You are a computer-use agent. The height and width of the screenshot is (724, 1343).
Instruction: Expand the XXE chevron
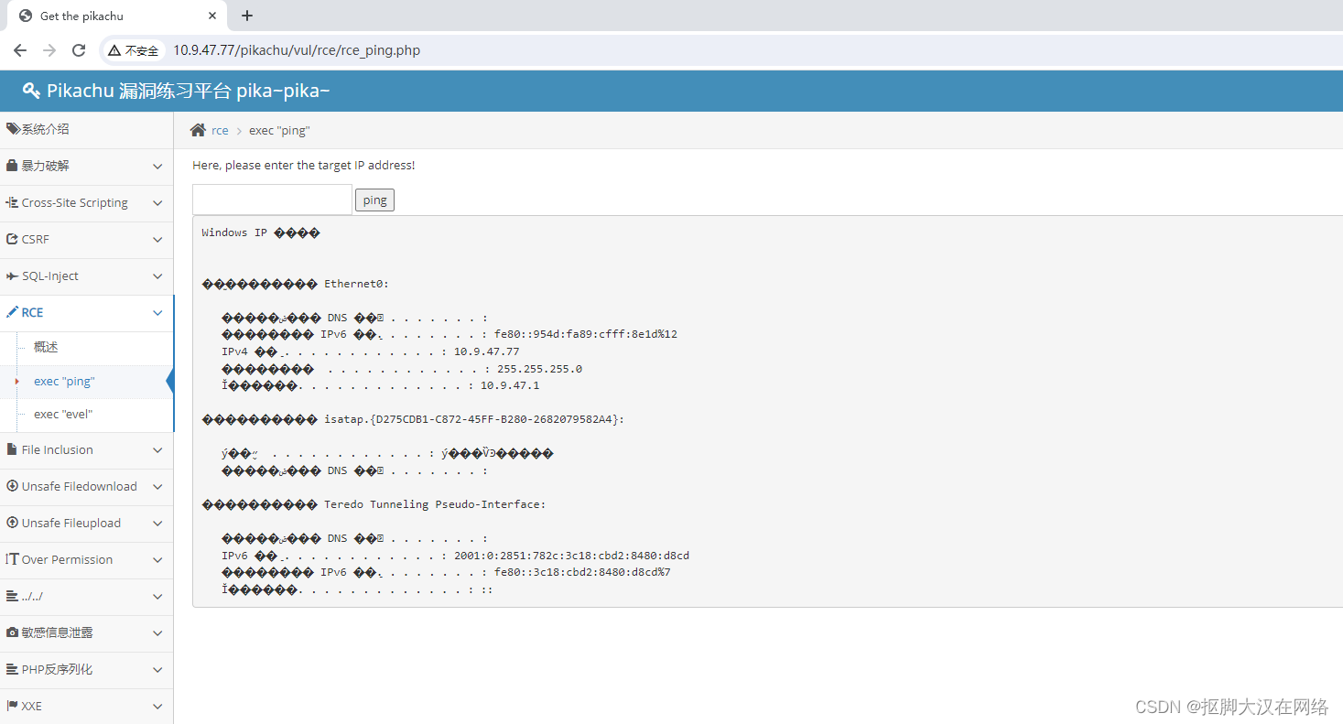157,707
